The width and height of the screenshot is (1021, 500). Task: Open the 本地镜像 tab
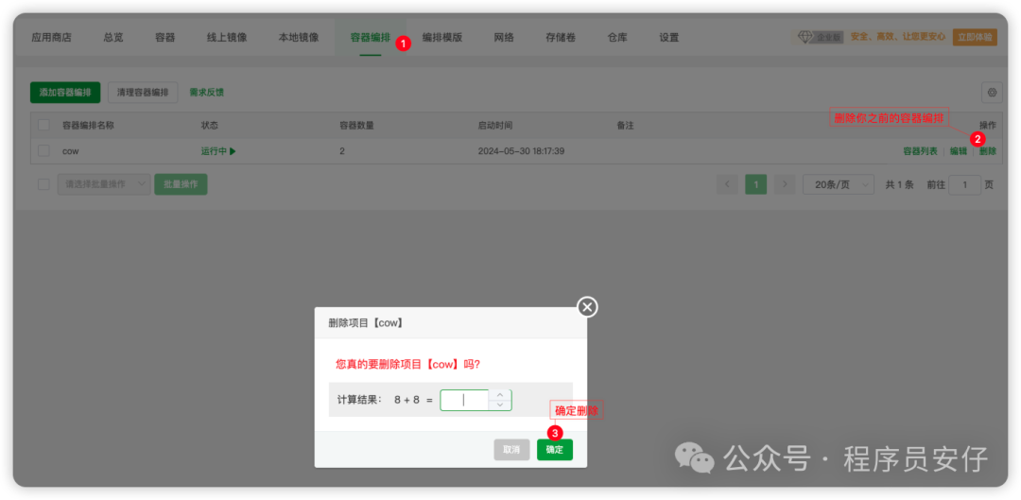(299, 37)
